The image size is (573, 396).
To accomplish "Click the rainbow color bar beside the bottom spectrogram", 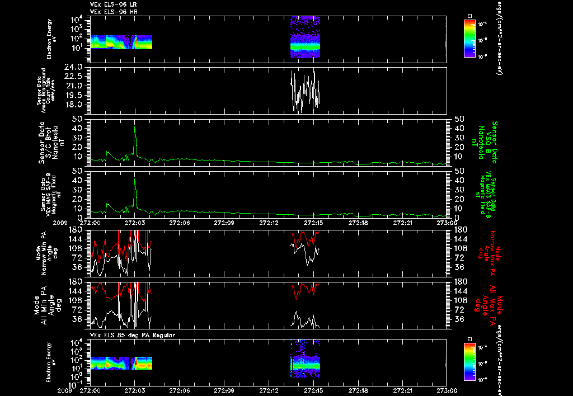I will [469, 362].
